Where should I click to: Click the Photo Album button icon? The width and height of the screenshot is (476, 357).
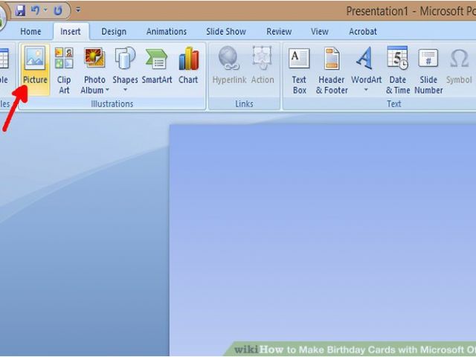pos(94,58)
